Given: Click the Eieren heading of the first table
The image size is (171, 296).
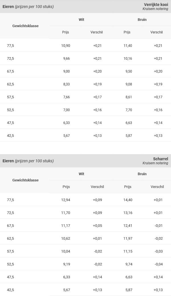Looking at the screenshot, I should [x=8, y=7].
